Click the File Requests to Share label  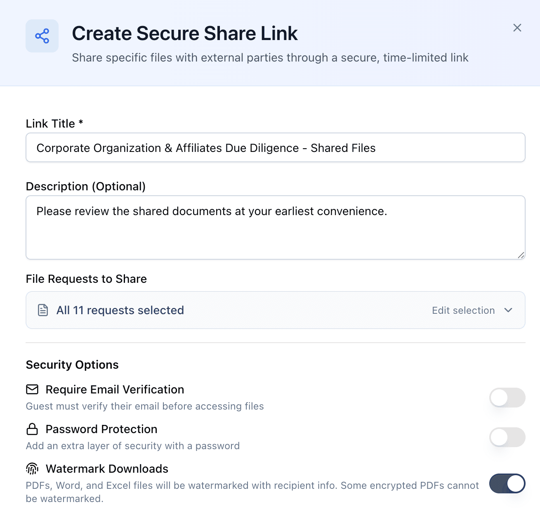pyautogui.click(x=86, y=279)
